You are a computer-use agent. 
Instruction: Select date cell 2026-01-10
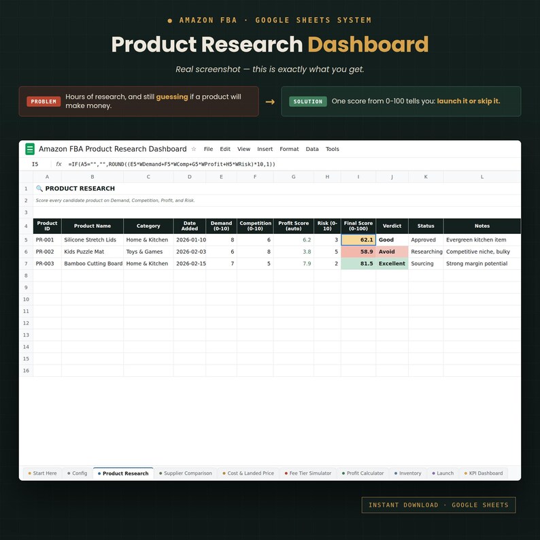190,239
